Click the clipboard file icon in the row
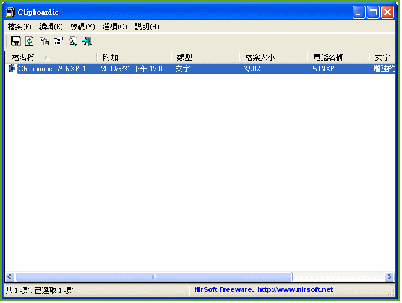Screen dimensions: 402x303 click(12, 69)
